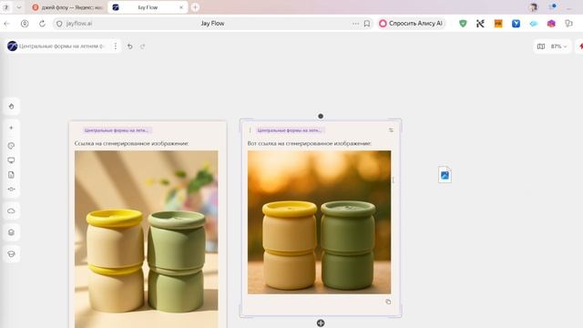The image size is (583, 328).
Task: Select the monitor screen icon in sidebar
Action: 11,160
